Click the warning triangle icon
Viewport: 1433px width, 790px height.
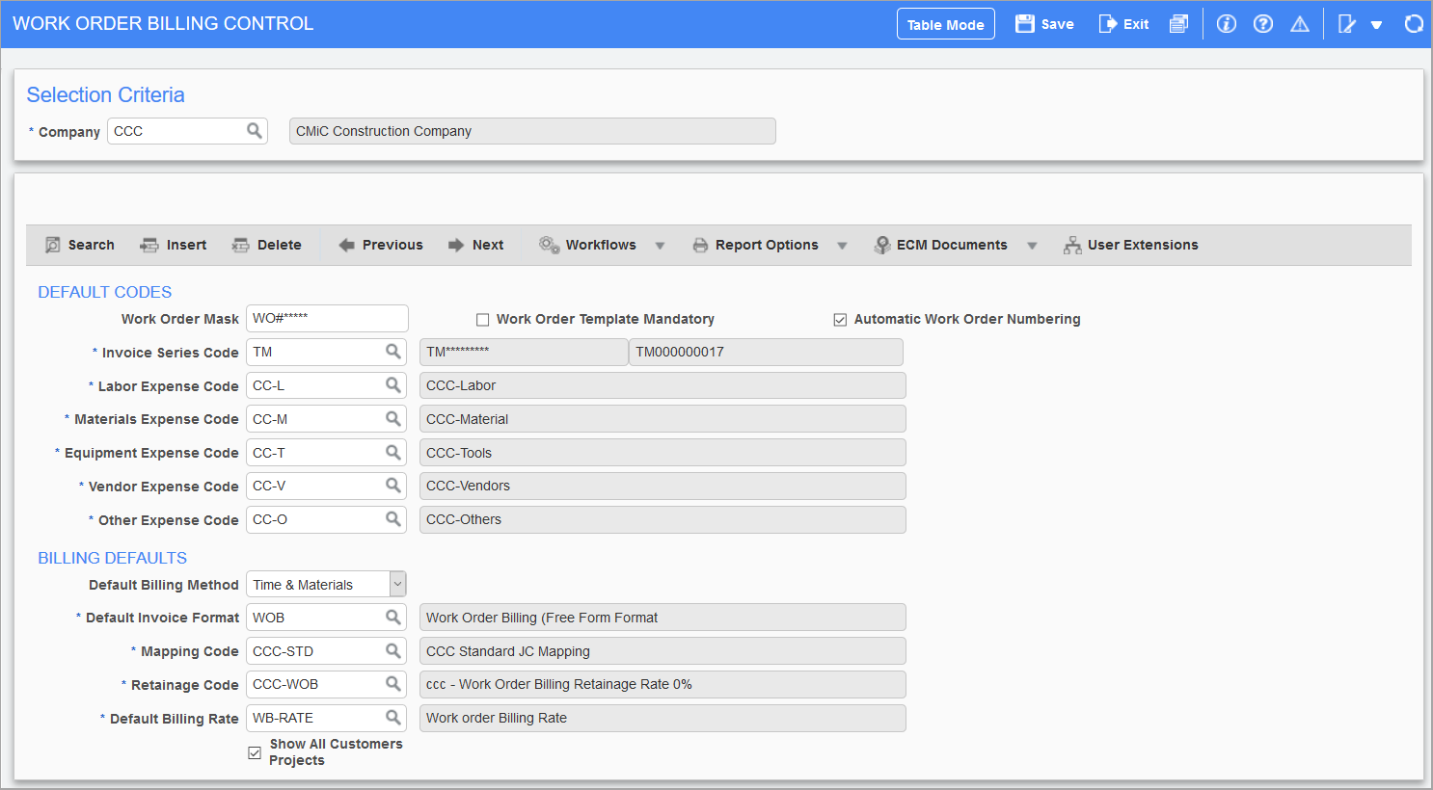(1300, 24)
